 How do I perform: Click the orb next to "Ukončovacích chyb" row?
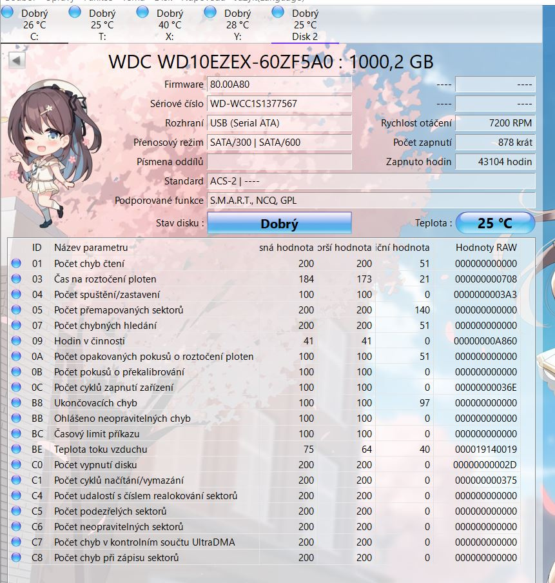point(17,403)
